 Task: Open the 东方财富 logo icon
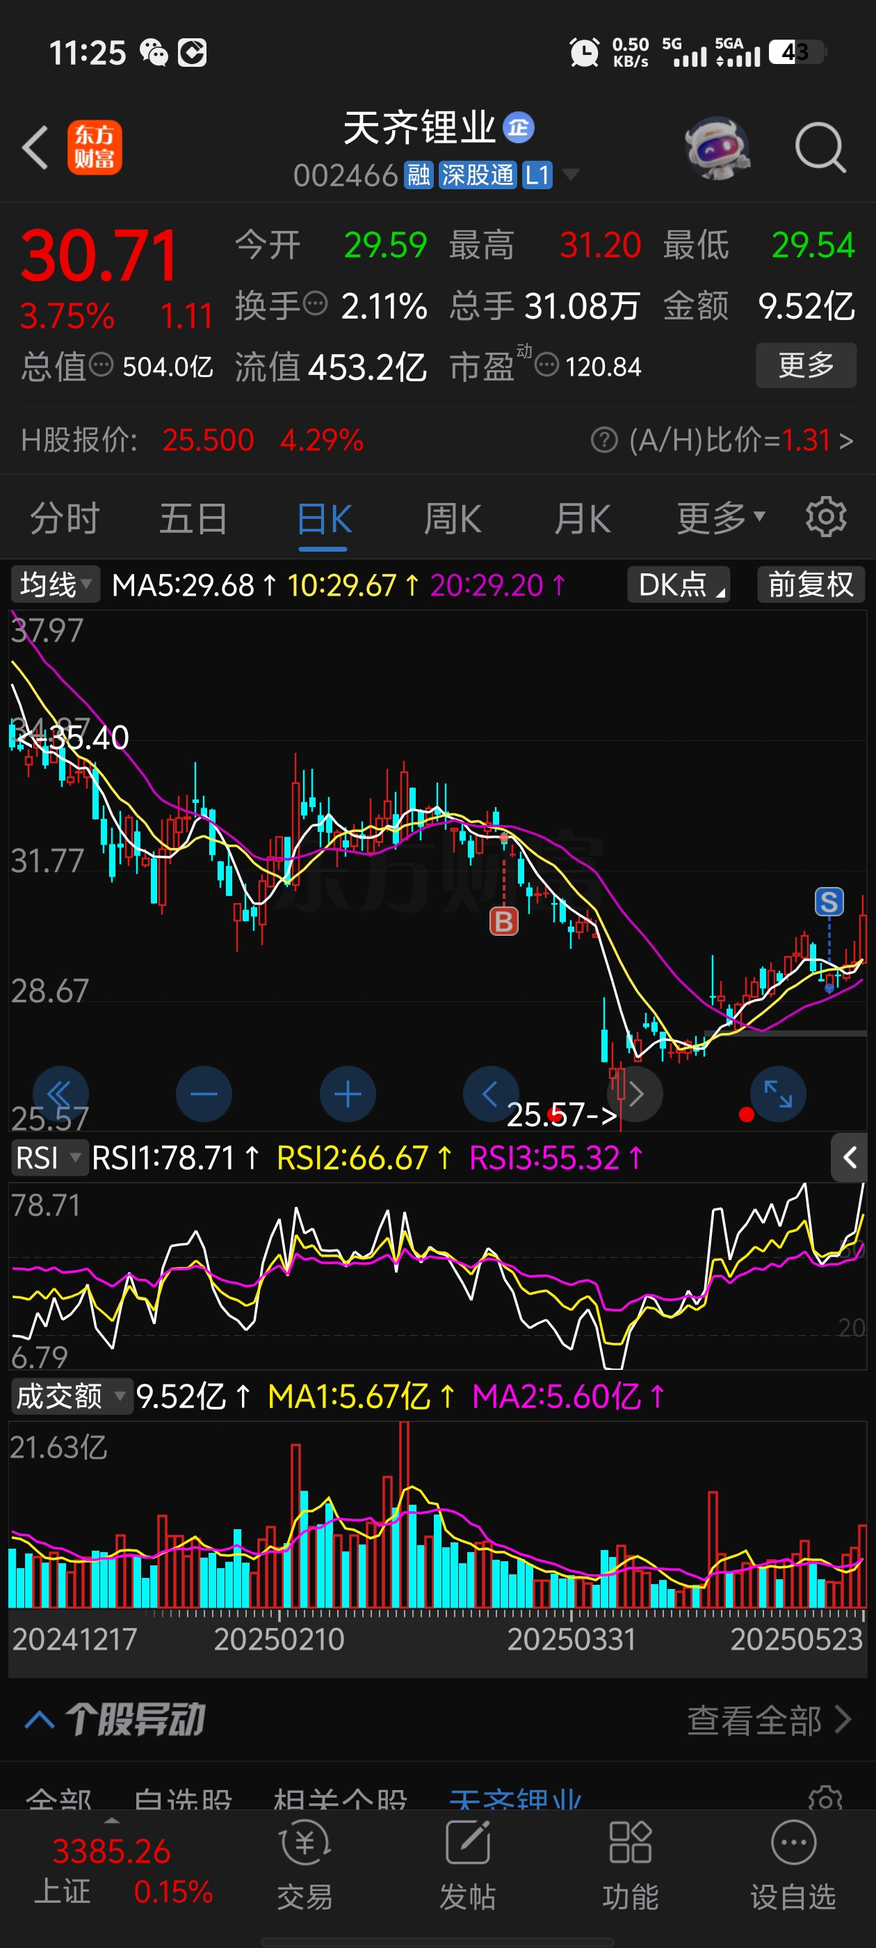pyautogui.click(x=95, y=147)
